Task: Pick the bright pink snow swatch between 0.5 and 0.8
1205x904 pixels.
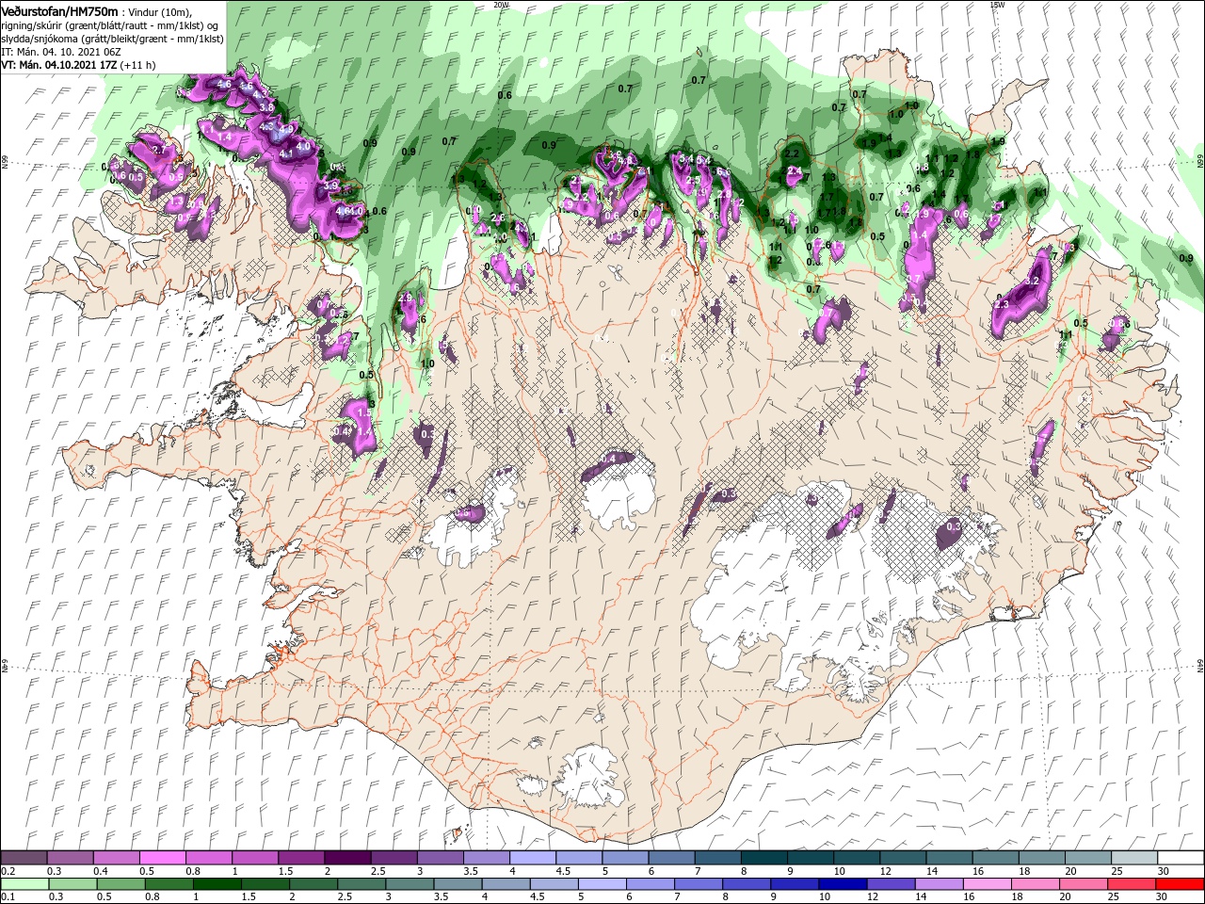Action: click(163, 858)
